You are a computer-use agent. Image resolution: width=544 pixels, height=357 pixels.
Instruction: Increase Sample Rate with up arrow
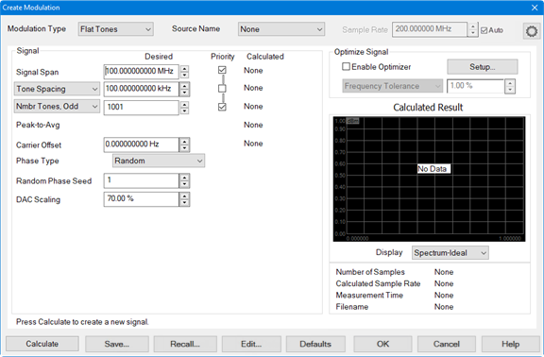pos(473,26)
